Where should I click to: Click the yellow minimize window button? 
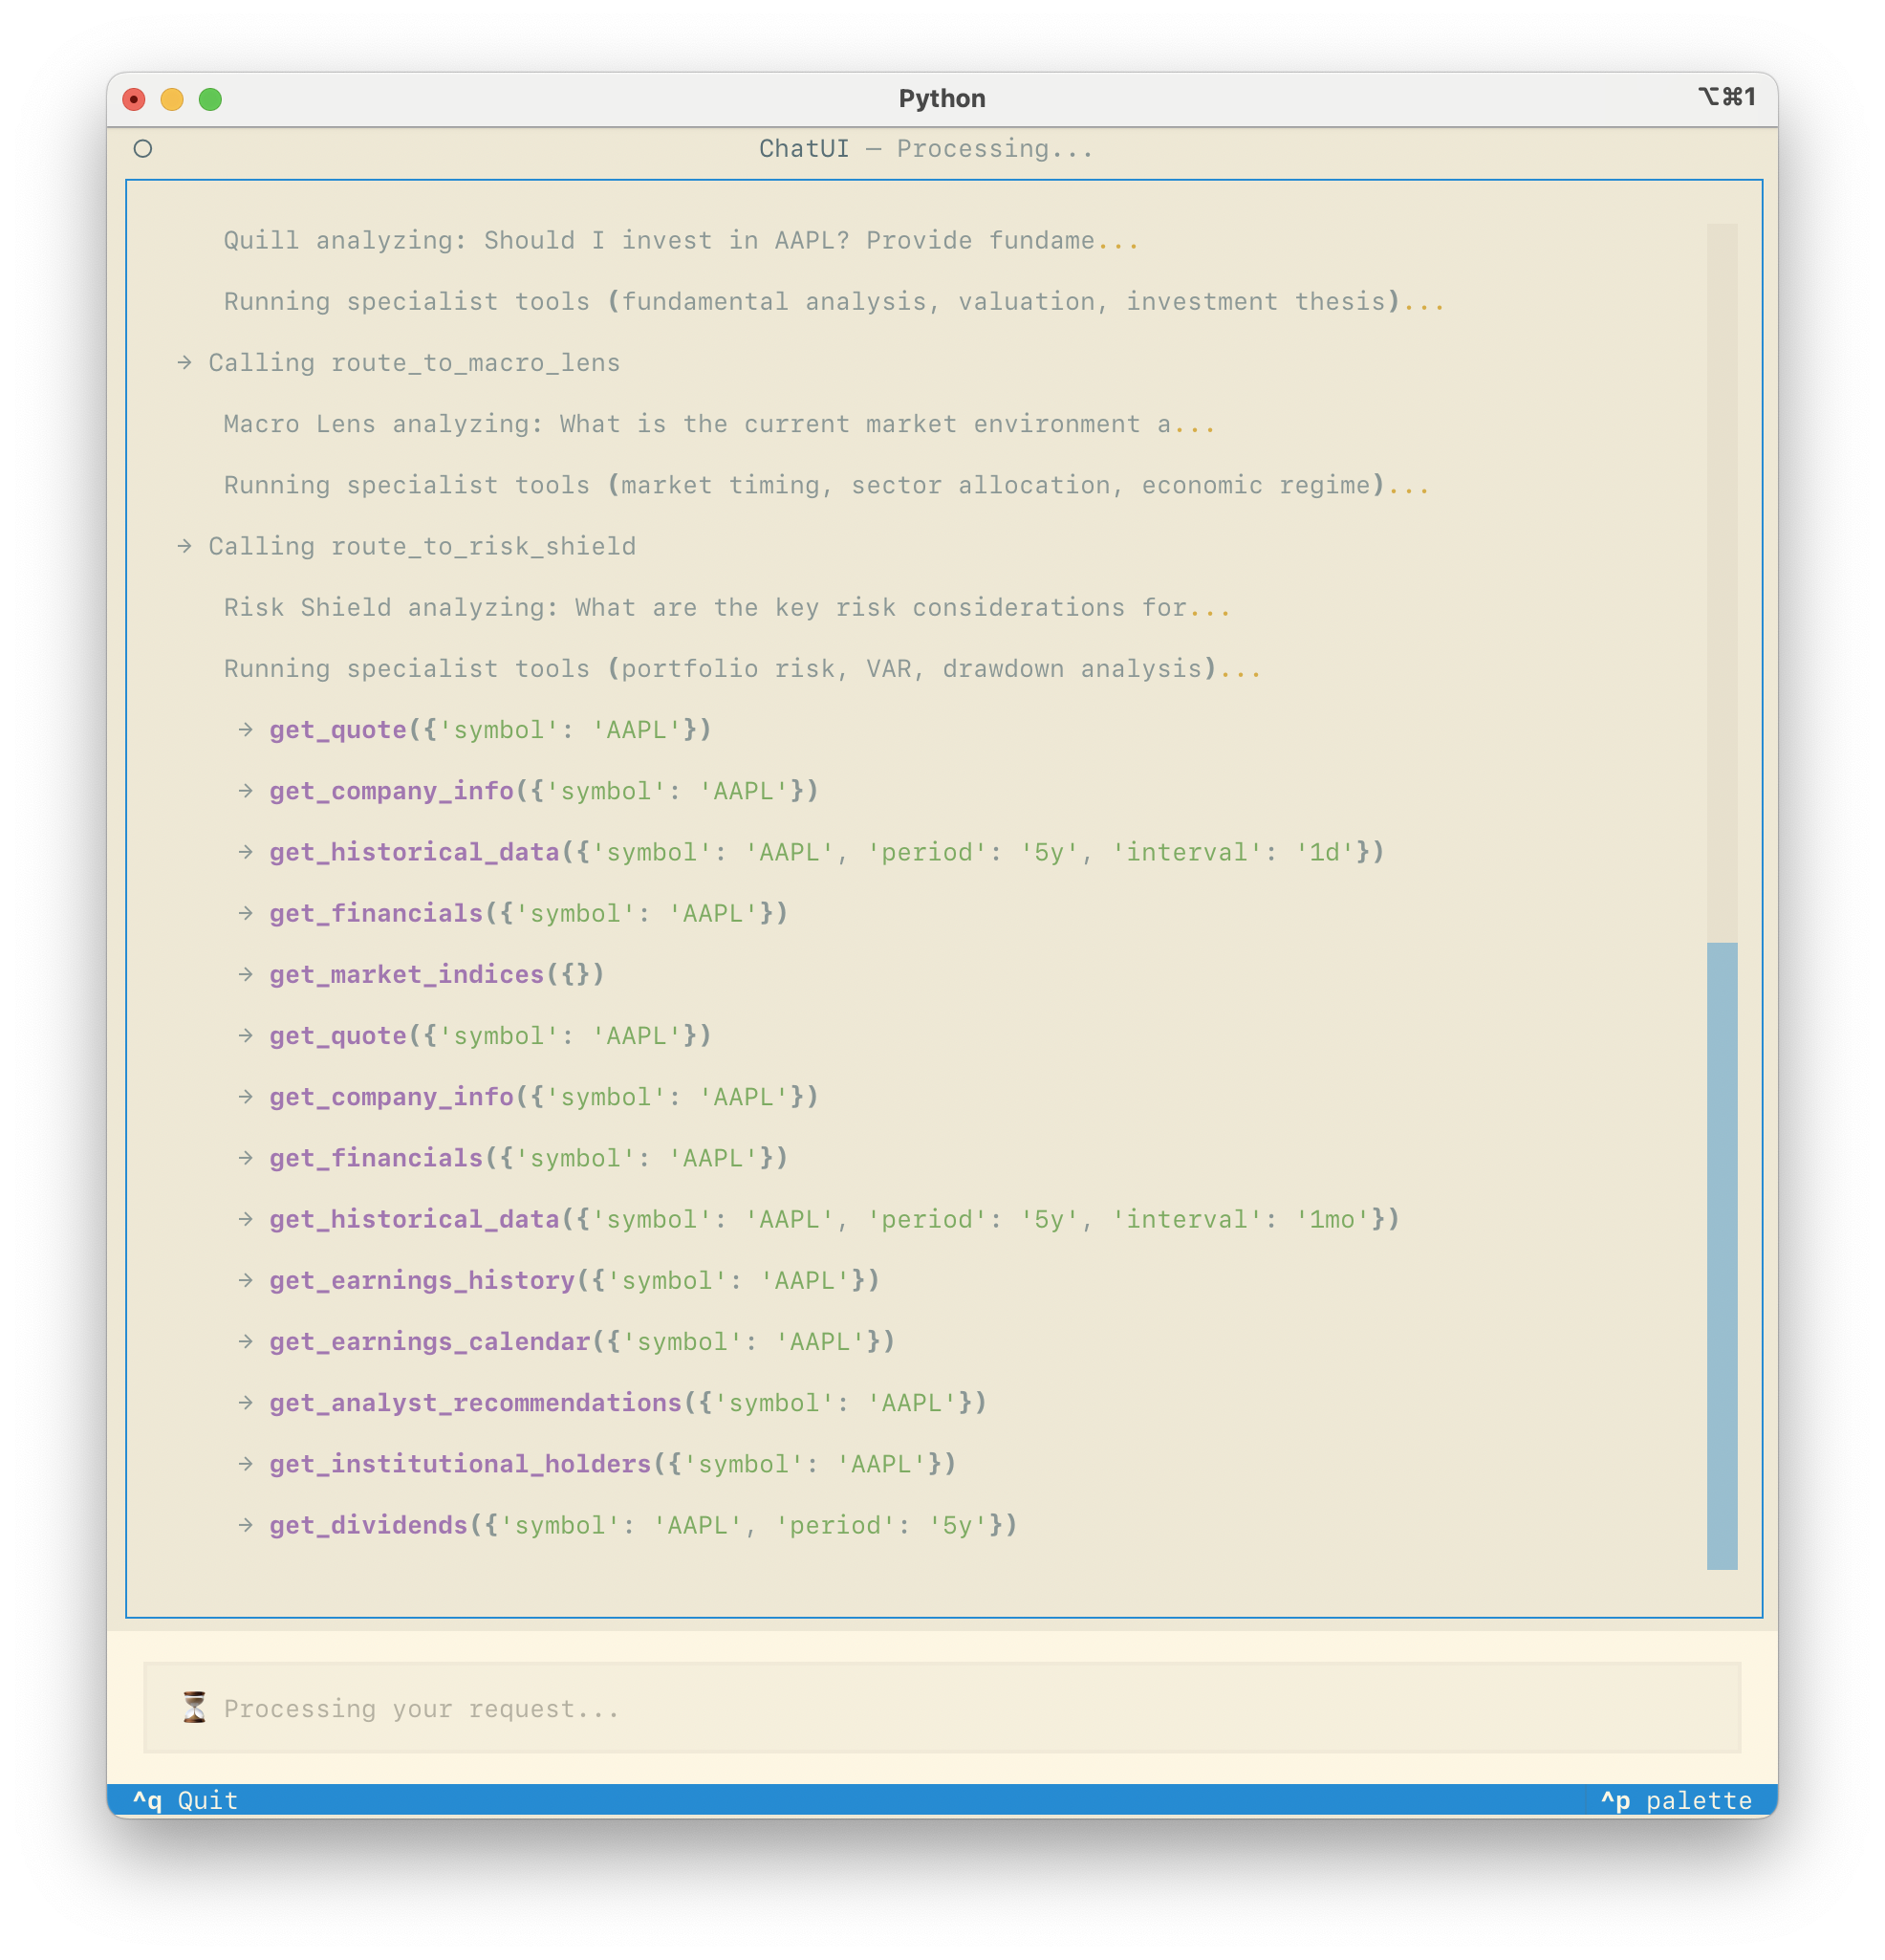pyautogui.click(x=172, y=100)
